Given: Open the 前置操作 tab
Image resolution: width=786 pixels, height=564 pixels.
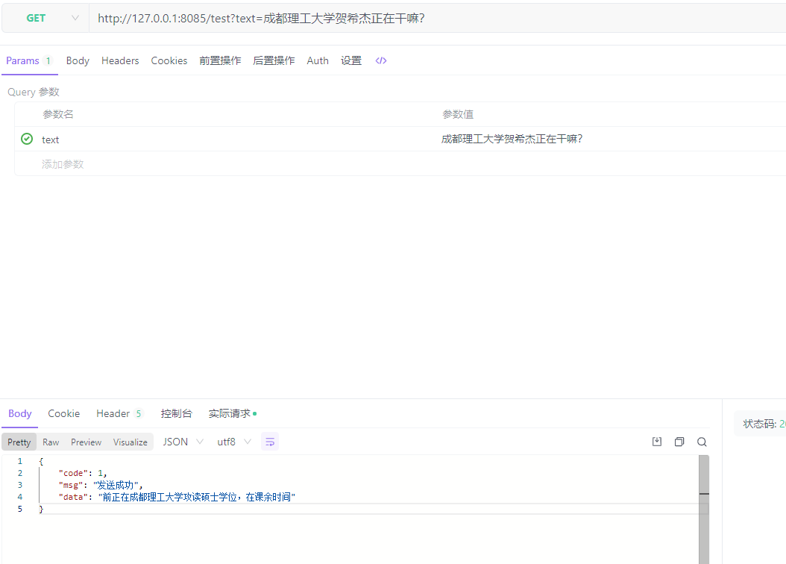Looking at the screenshot, I should click(220, 60).
